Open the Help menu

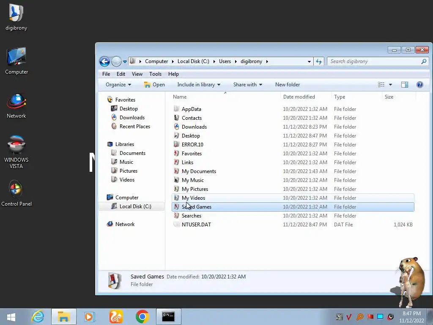(173, 74)
